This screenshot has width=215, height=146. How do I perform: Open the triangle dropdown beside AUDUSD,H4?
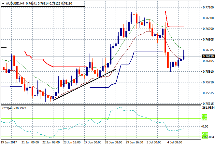coord(3,4)
